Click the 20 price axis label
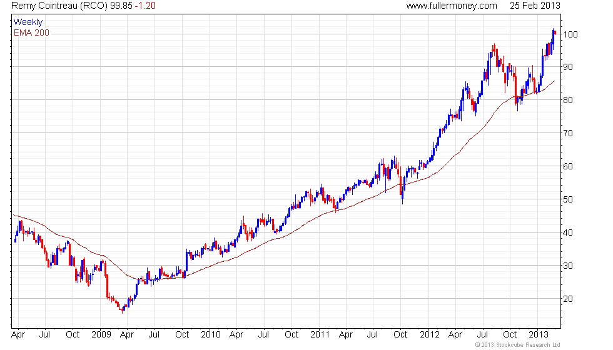Screen dimensions: 613x350 tap(568, 299)
